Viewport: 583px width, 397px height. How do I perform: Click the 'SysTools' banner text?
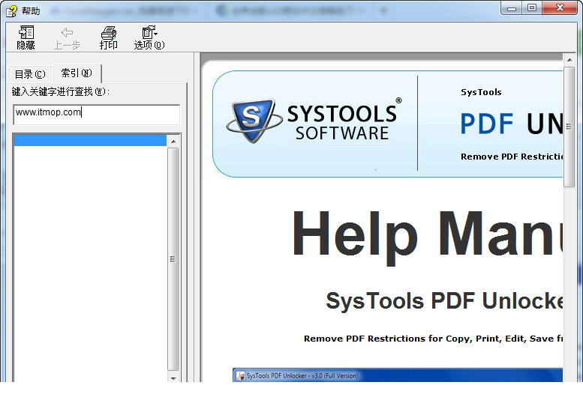coord(481,92)
